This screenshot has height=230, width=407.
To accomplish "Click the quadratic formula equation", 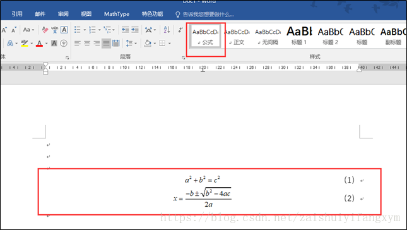I will tap(203, 198).
